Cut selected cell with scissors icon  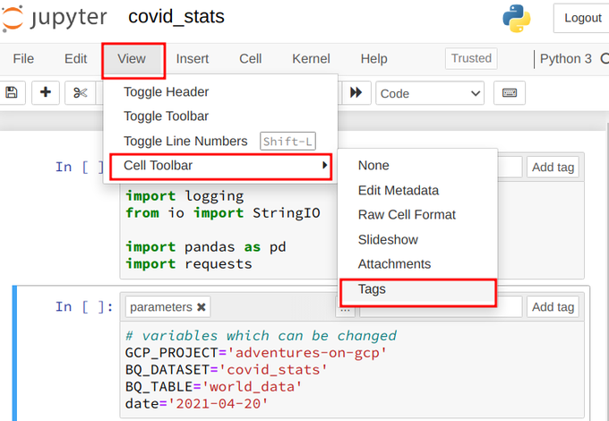80,92
